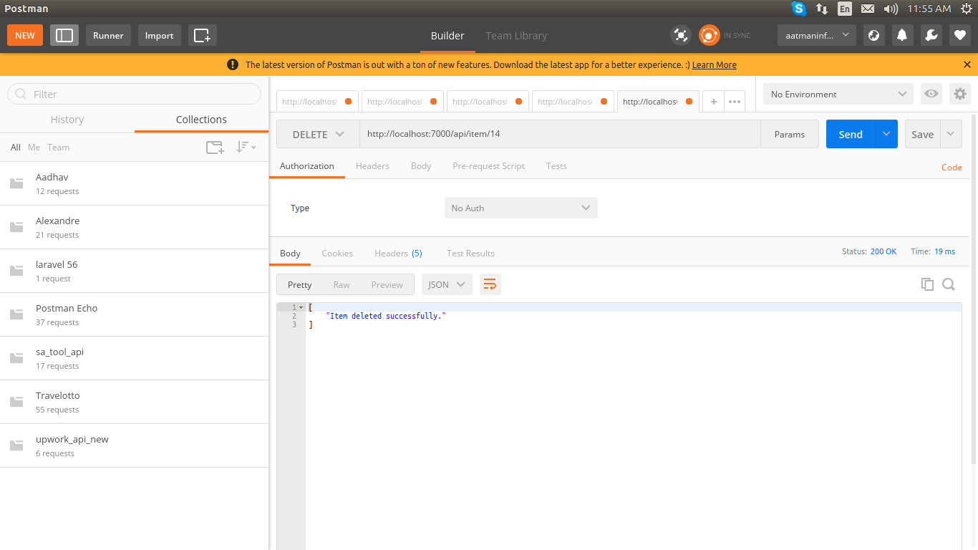Copy response body to clipboard icon
Image resolution: width=978 pixels, height=550 pixels.
click(927, 284)
